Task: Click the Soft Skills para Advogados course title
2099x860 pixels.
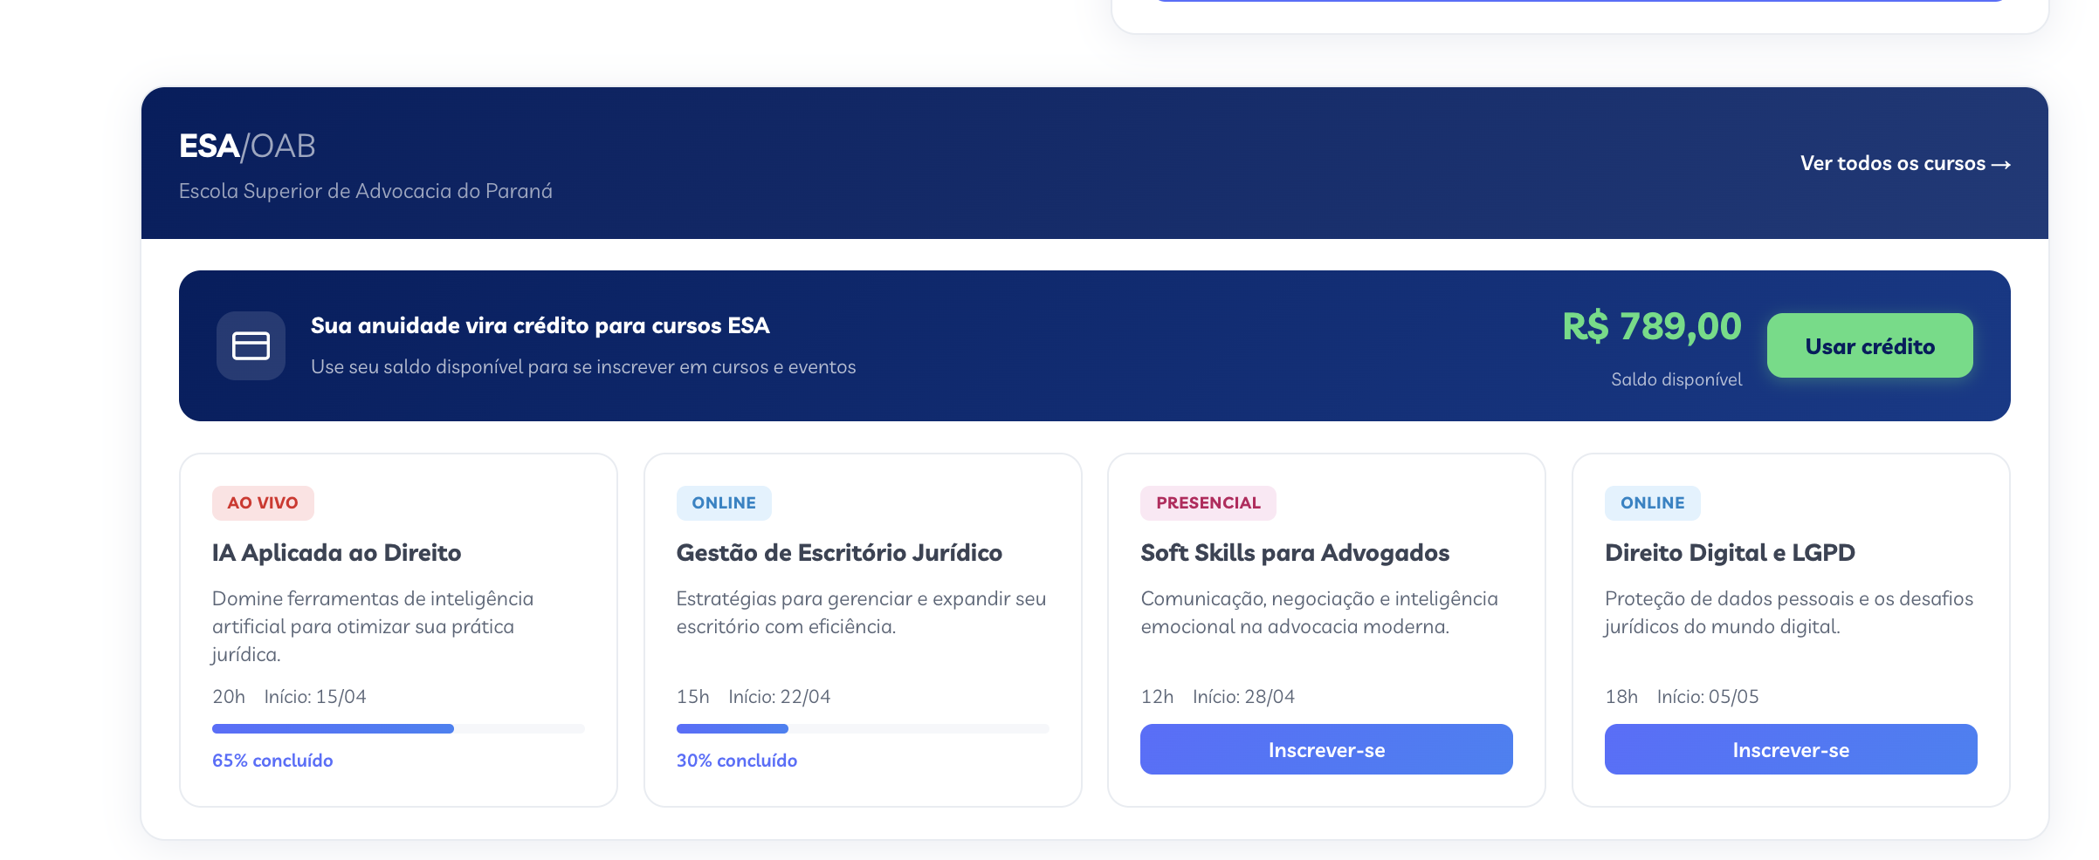Action: 1294,552
